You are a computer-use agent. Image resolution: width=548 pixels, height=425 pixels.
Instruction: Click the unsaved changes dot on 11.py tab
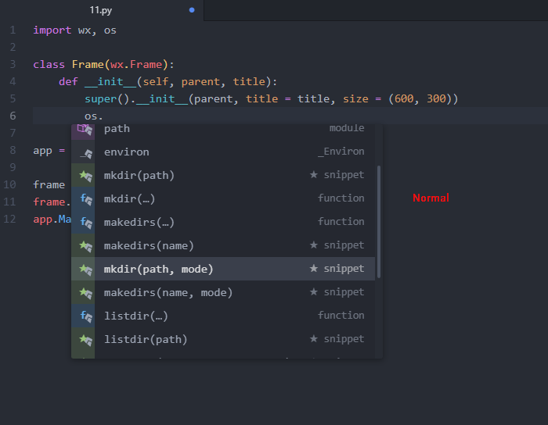(x=192, y=10)
